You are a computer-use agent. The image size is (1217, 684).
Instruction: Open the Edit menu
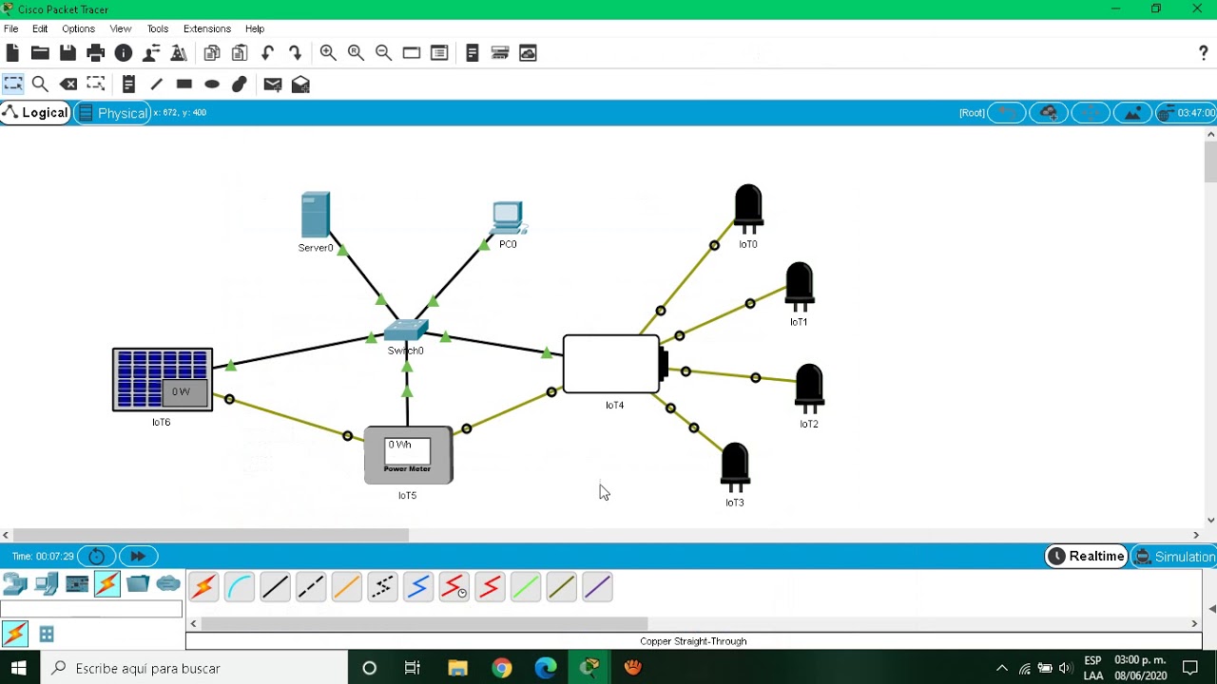40,28
